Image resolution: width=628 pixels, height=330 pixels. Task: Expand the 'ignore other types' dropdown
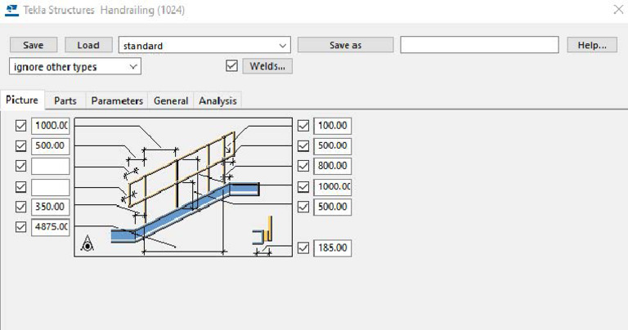click(75, 67)
